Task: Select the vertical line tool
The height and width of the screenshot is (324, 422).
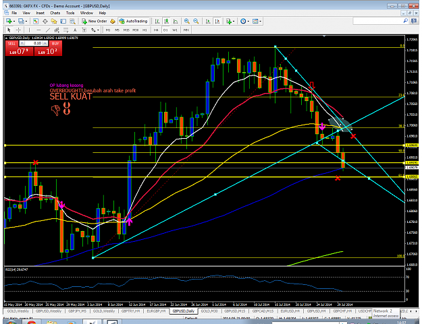Action: pos(29,30)
